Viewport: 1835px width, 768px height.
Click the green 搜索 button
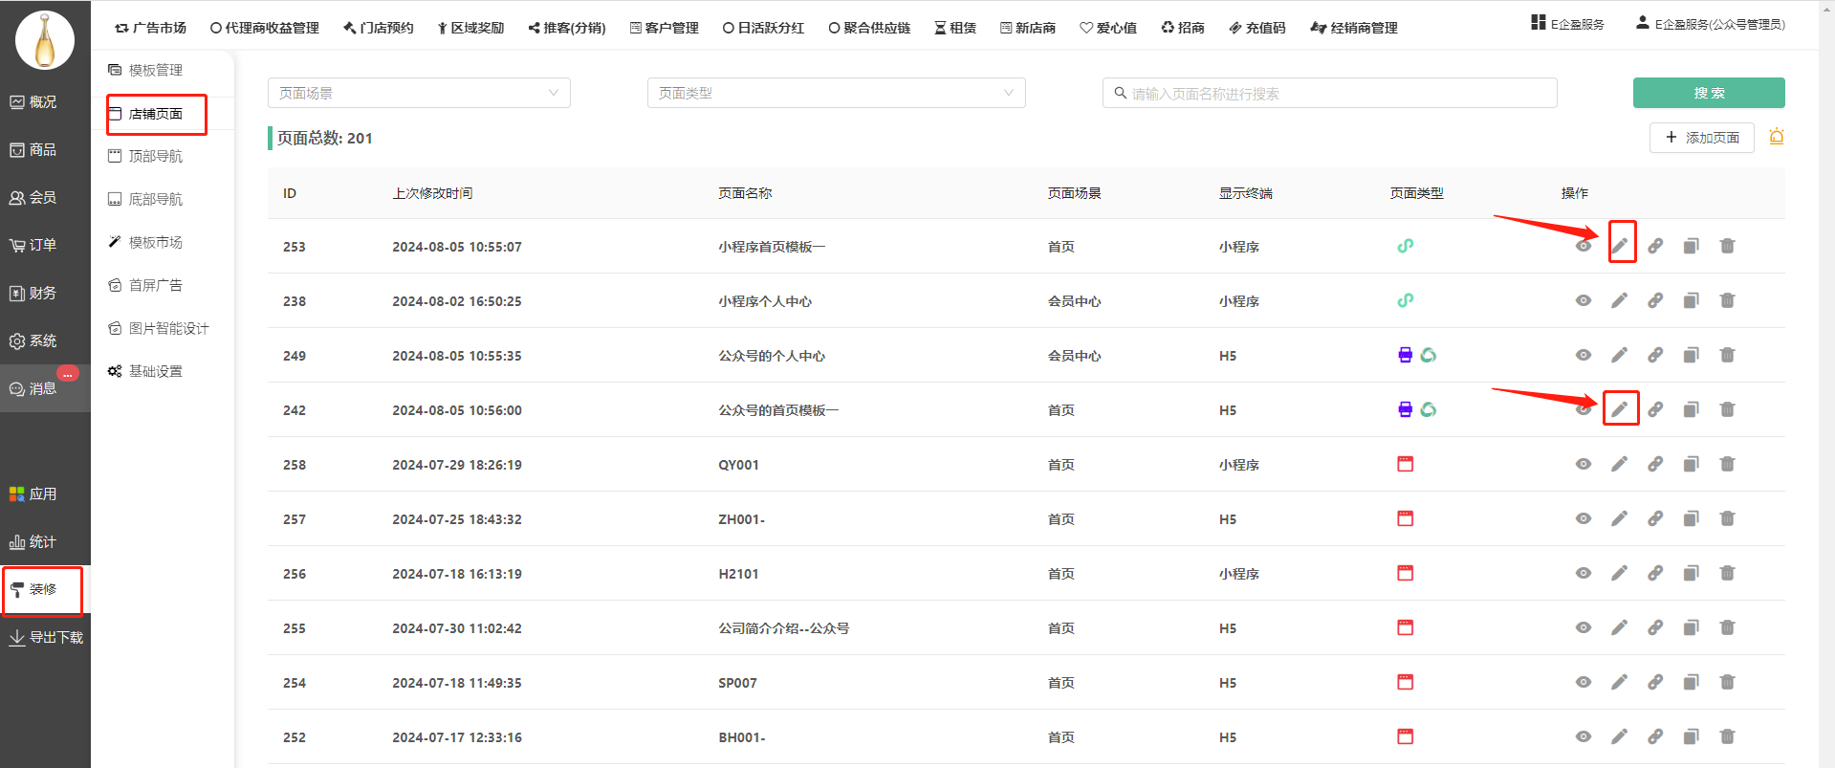(x=1708, y=93)
